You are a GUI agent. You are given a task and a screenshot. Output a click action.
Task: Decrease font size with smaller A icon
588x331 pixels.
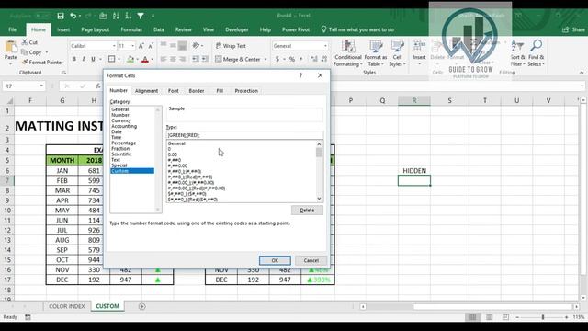pyautogui.click(x=151, y=46)
